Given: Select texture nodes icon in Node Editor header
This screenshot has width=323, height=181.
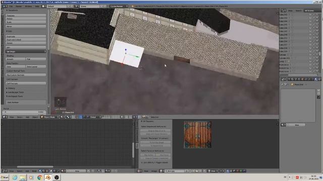Looking at the screenshot, I should (x=47, y=171).
